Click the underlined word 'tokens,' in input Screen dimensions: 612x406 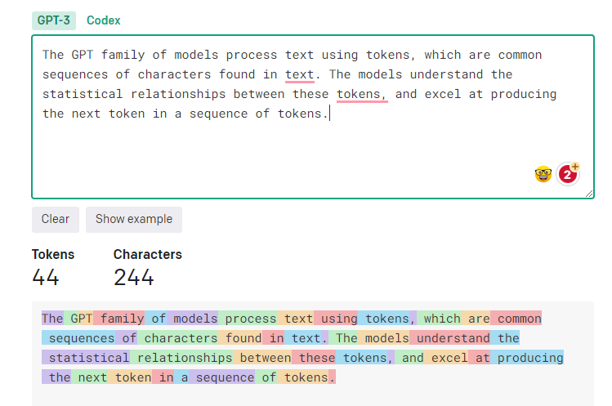pyautogui.click(x=362, y=95)
